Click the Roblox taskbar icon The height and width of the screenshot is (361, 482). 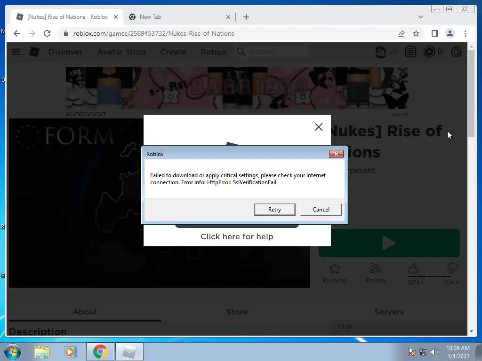pyautogui.click(x=129, y=352)
